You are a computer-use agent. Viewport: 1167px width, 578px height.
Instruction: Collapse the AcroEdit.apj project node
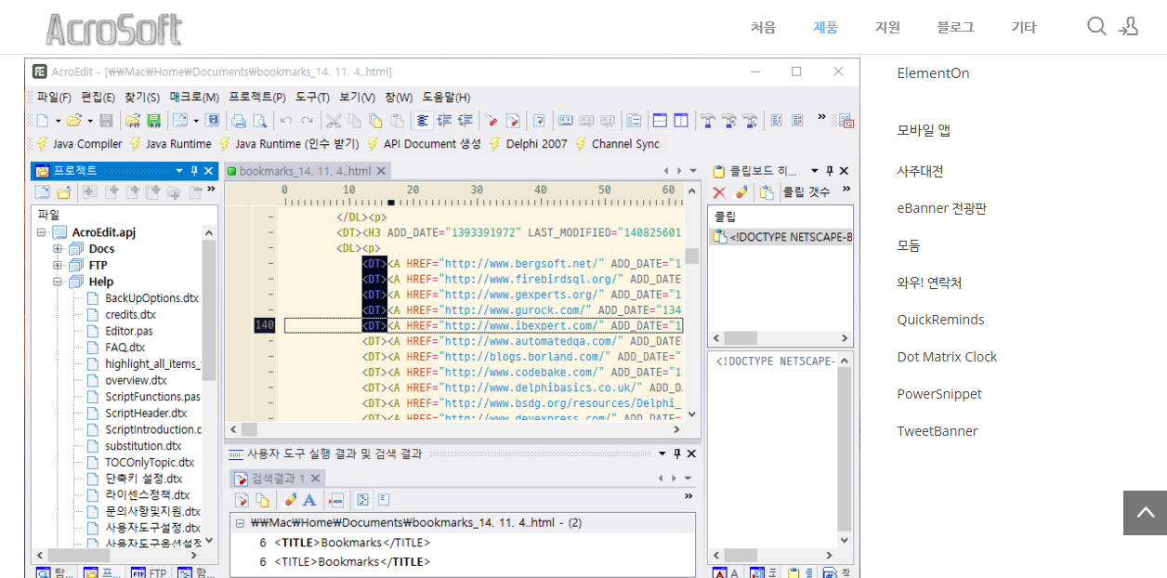coord(41,232)
